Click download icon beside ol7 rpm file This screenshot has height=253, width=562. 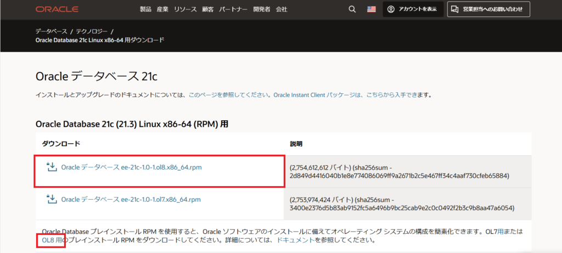click(x=52, y=199)
